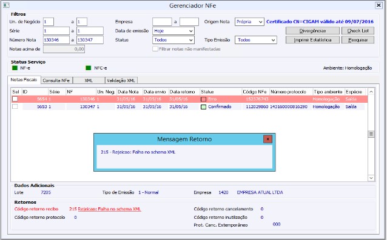Click the grid vertical scrollbar thumb
Viewport: 387px width, 240px height.
click(371, 134)
